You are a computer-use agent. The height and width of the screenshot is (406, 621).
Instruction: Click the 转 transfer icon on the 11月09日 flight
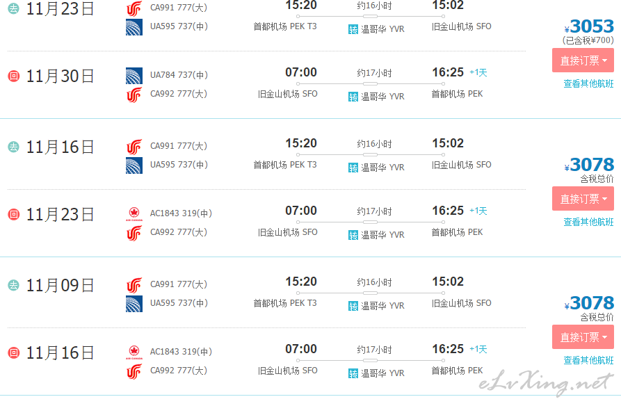353,306
